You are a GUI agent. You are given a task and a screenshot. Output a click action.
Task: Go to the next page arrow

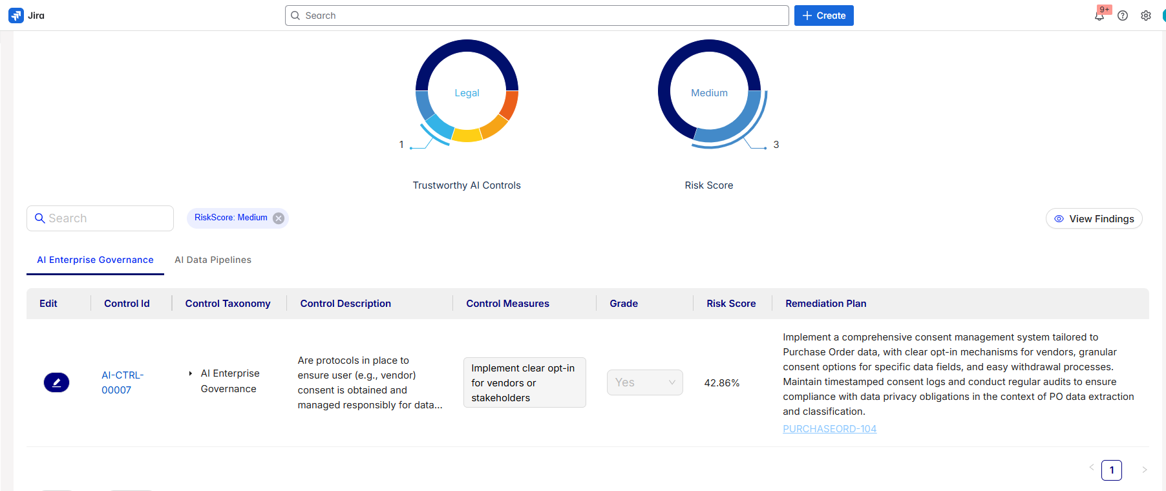(x=1144, y=470)
